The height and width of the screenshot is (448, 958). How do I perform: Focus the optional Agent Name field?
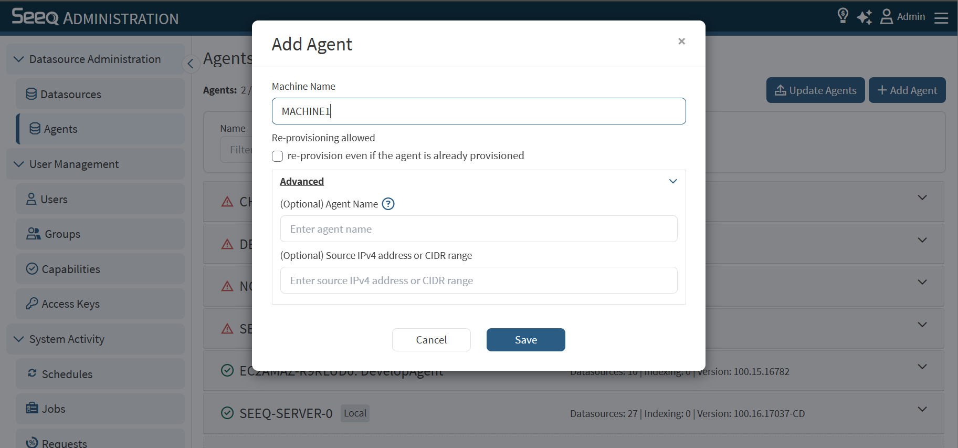478,229
